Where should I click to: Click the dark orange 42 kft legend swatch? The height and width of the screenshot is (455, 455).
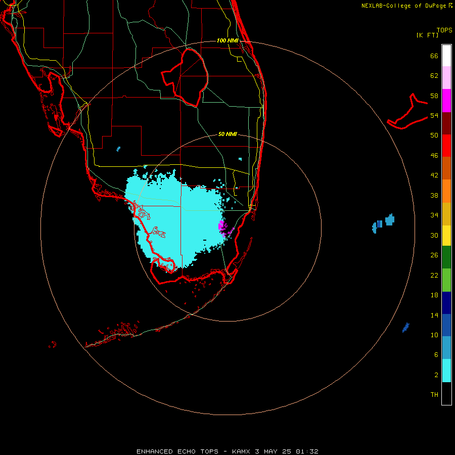[446, 168]
